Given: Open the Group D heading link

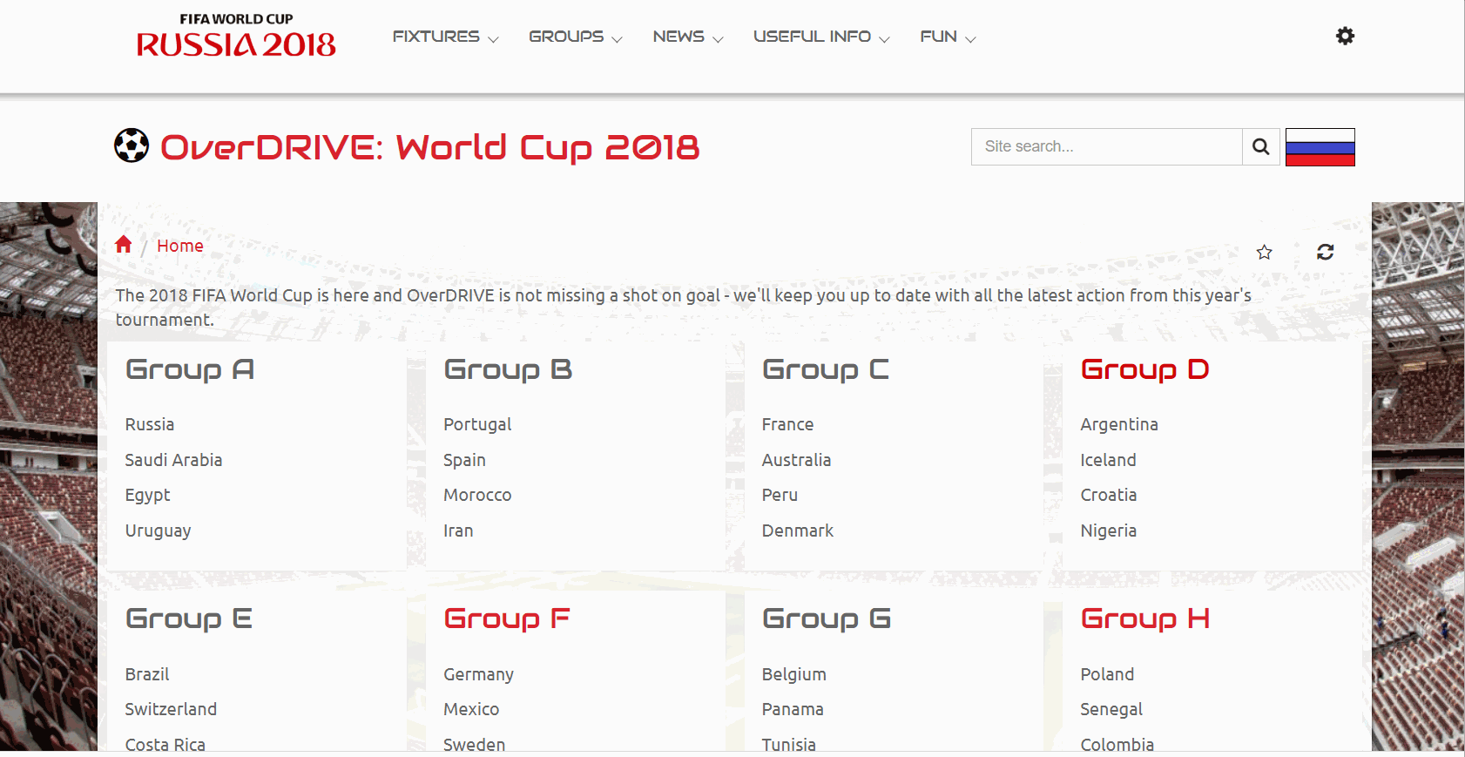Looking at the screenshot, I should [1144, 369].
